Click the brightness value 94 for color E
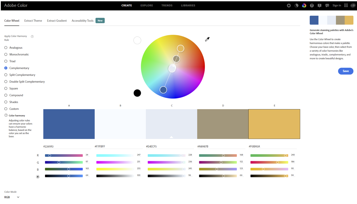Image resolution: width=357 pixels, height=204 pixels. coord(293,175)
